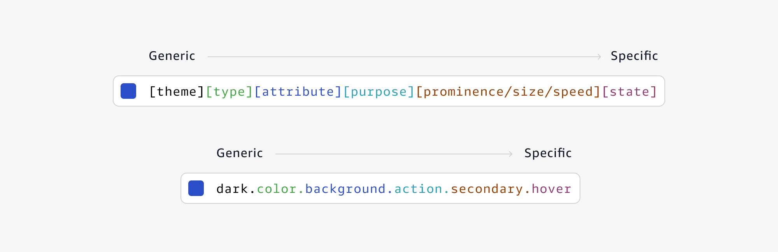Click the lower "Generic" label above dark
The image size is (778, 252).
240,153
